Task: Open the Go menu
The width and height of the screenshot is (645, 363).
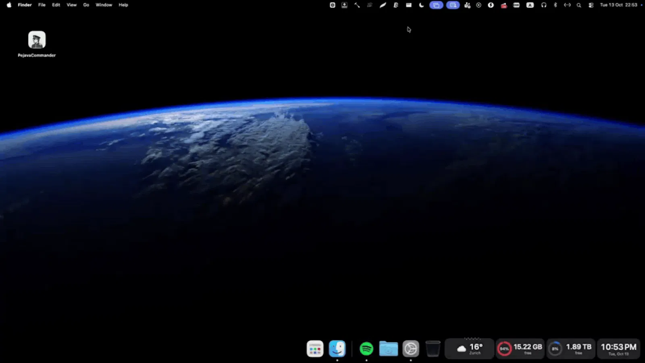Action: [86, 5]
